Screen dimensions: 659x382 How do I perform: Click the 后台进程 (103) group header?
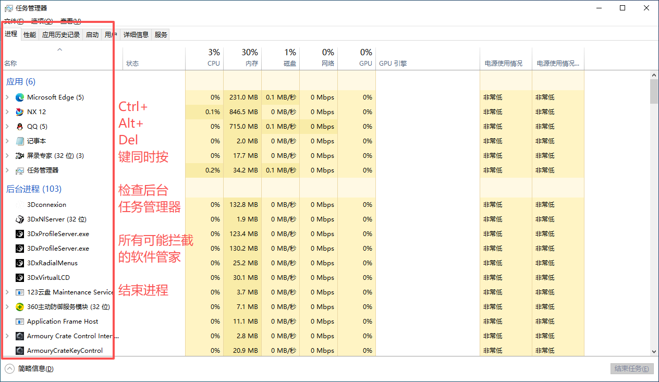[x=34, y=189]
